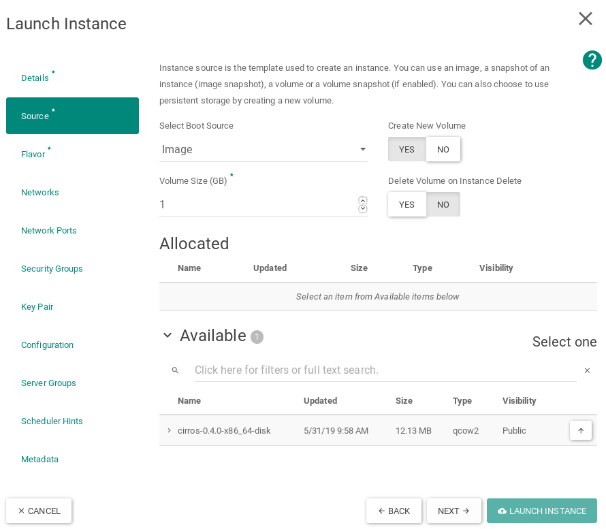Viewport: 606px width, 529px height.
Task: Increment Volume Size with the up stepper
Action: click(x=362, y=199)
